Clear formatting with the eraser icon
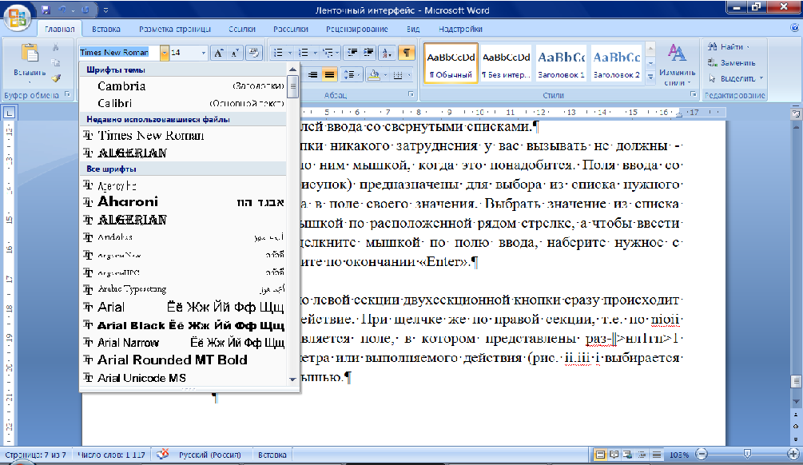The height and width of the screenshot is (465, 803). coord(253,53)
